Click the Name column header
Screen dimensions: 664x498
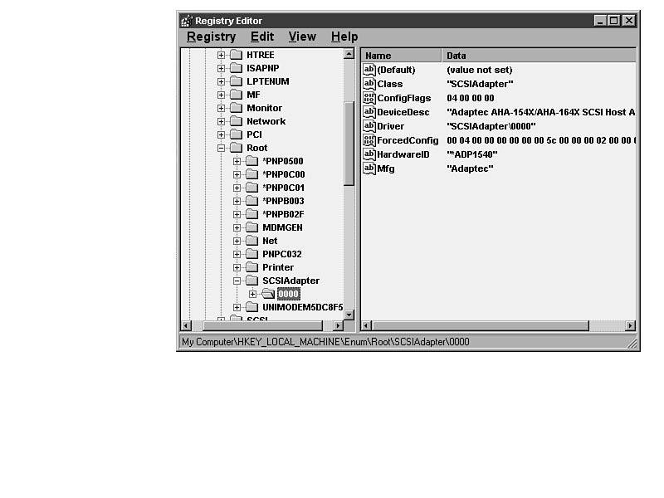[x=401, y=56]
